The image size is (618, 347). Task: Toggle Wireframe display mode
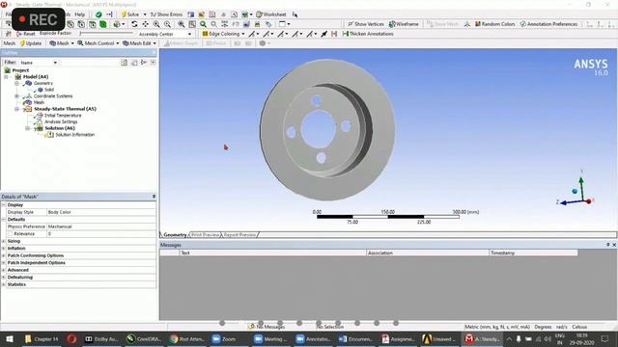coord(404,24)
